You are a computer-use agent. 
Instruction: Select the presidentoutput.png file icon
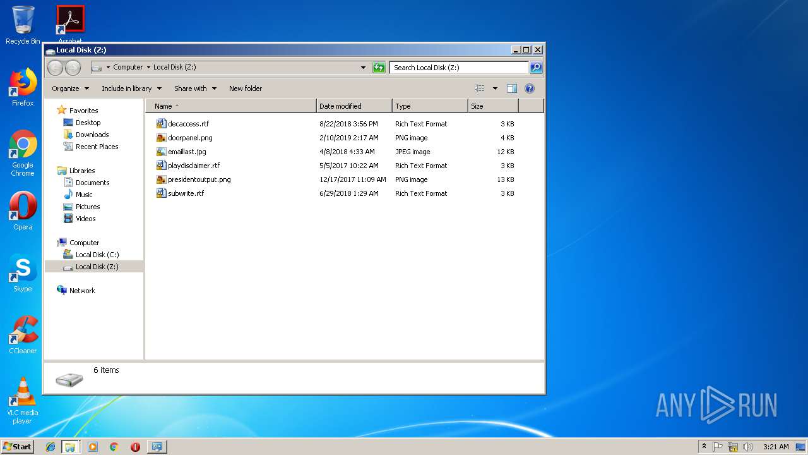coord(161,179)
